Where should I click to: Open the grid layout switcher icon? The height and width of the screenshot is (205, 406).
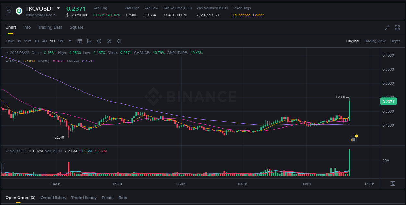[x=397, y=28]
